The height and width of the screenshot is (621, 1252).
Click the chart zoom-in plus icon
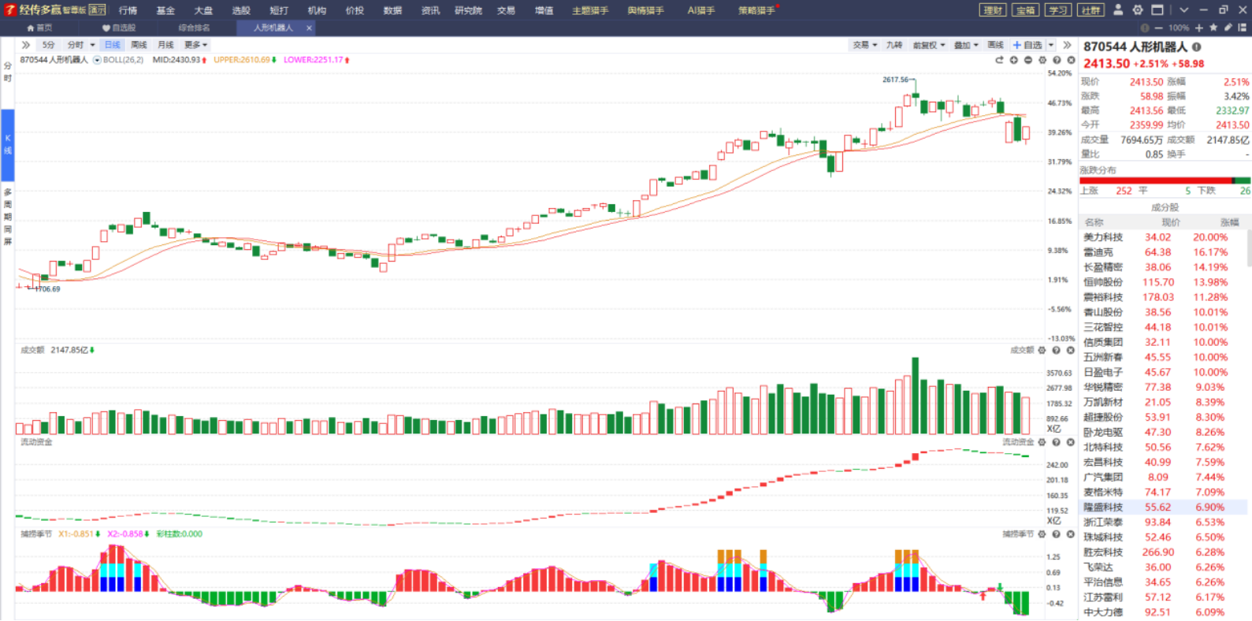[1014, 60]
